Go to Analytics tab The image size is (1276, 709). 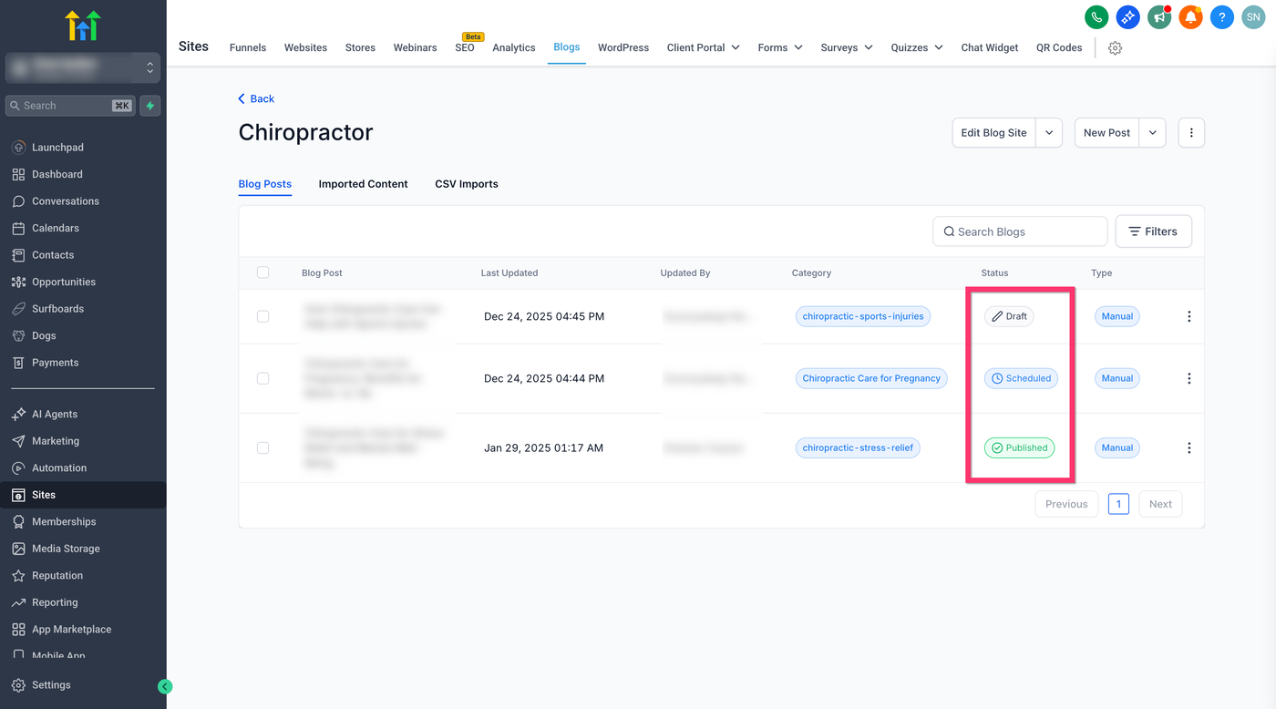[x=514, y=47]
